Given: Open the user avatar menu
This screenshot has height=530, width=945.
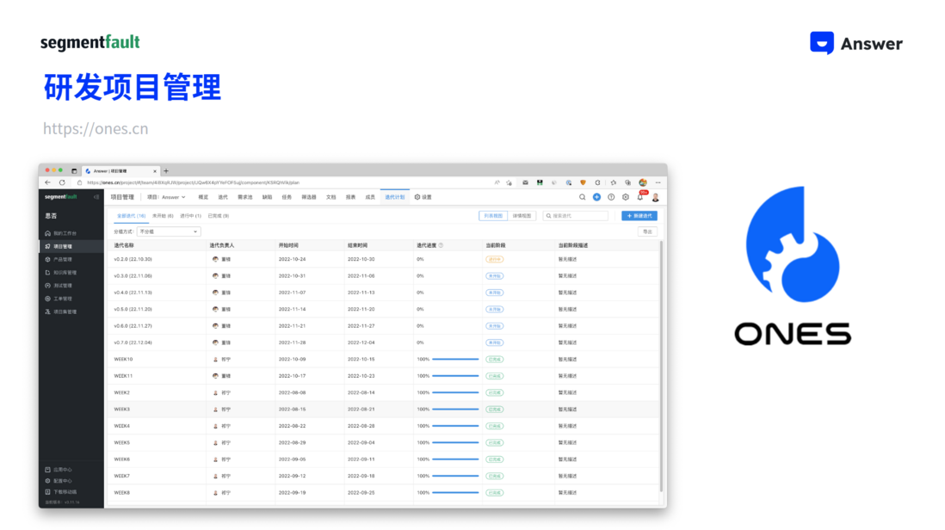Looking at the screenshot, I should 655,197.
